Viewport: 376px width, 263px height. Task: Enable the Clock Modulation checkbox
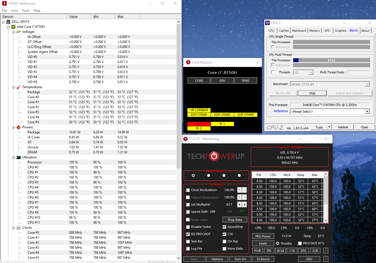click(188, 190)
